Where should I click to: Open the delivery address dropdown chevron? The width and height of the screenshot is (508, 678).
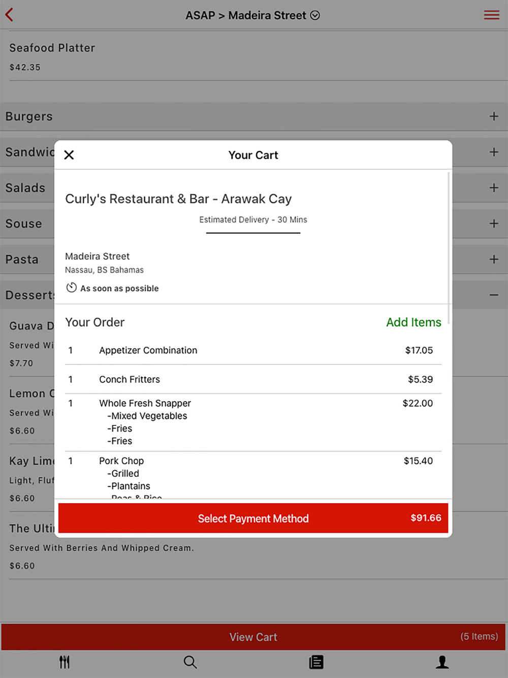(315, 16)
